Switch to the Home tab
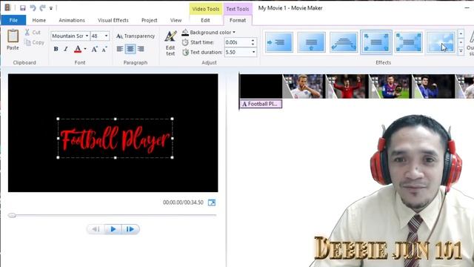 pos(39,20)
